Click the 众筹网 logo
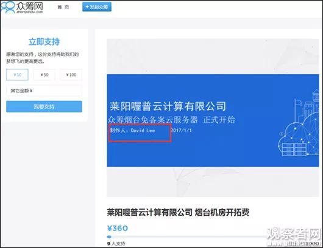Screen dimensions: 323x248 (x=22, y=8)
